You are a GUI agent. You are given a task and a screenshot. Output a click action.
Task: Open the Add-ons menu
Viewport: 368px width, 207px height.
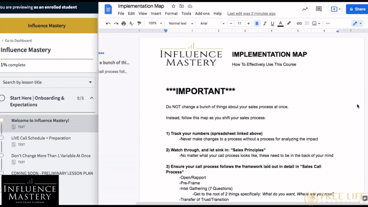202,13
